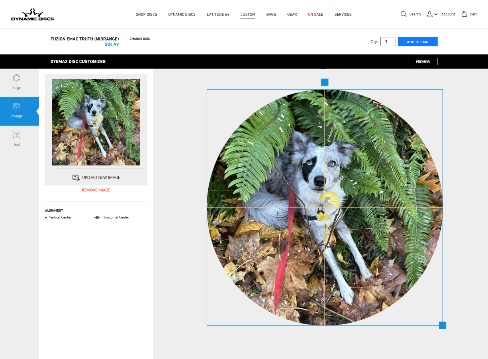
Task: Click the dog image on disc canvas
Action: (325, 207)
